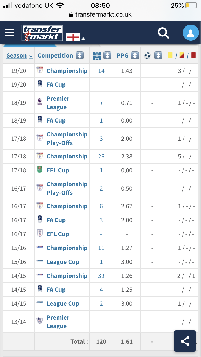Open the search magnifier icon
The height and width of the screenshot is (357, 201).
[163, 33]
